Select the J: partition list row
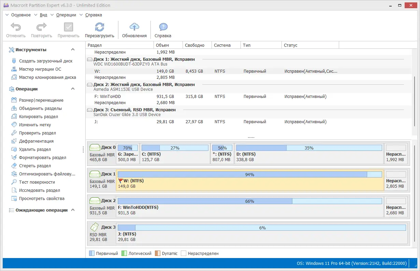Image resolution: width=420 pixels, height=271 pixels. coord(249,122)
